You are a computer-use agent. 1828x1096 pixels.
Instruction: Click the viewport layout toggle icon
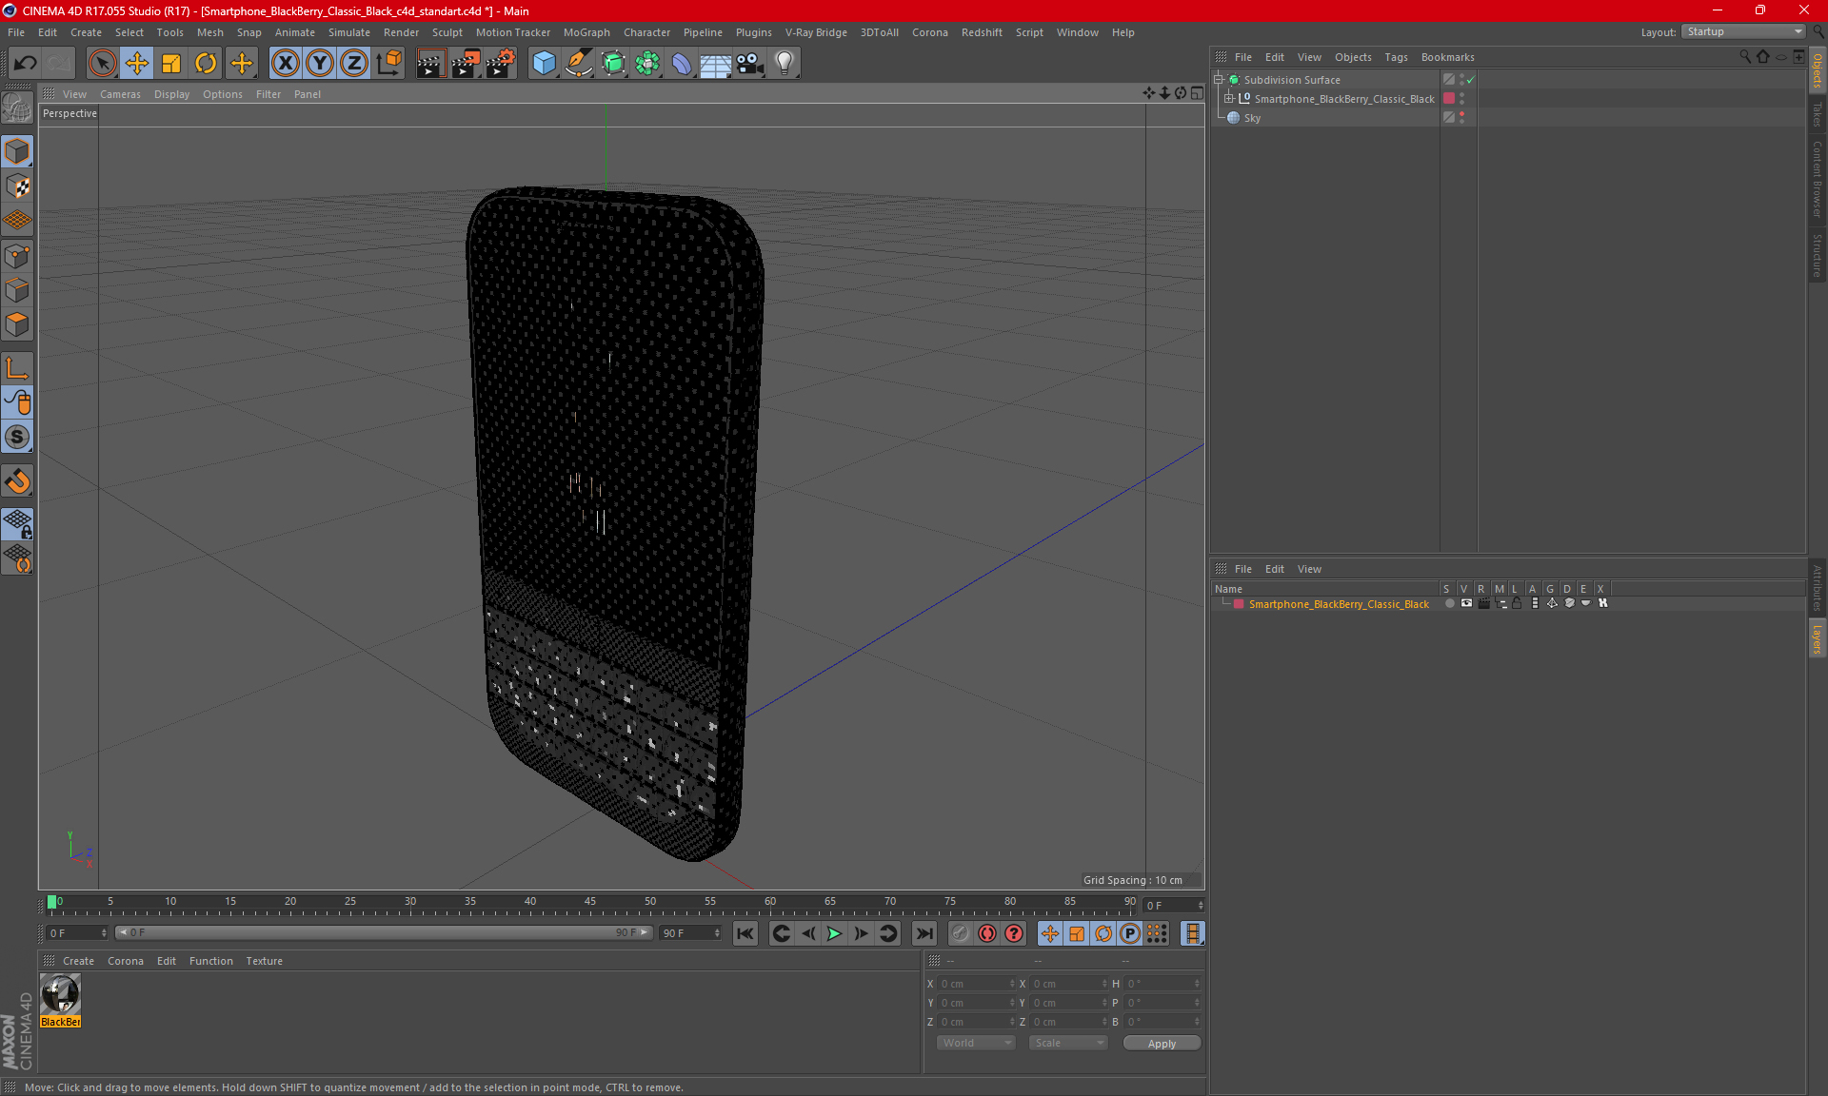point(1197,93)
